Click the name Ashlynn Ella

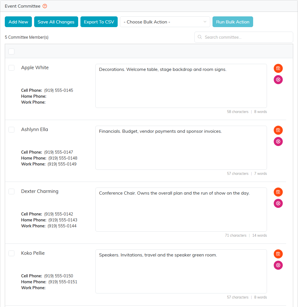tap(34, 129)
